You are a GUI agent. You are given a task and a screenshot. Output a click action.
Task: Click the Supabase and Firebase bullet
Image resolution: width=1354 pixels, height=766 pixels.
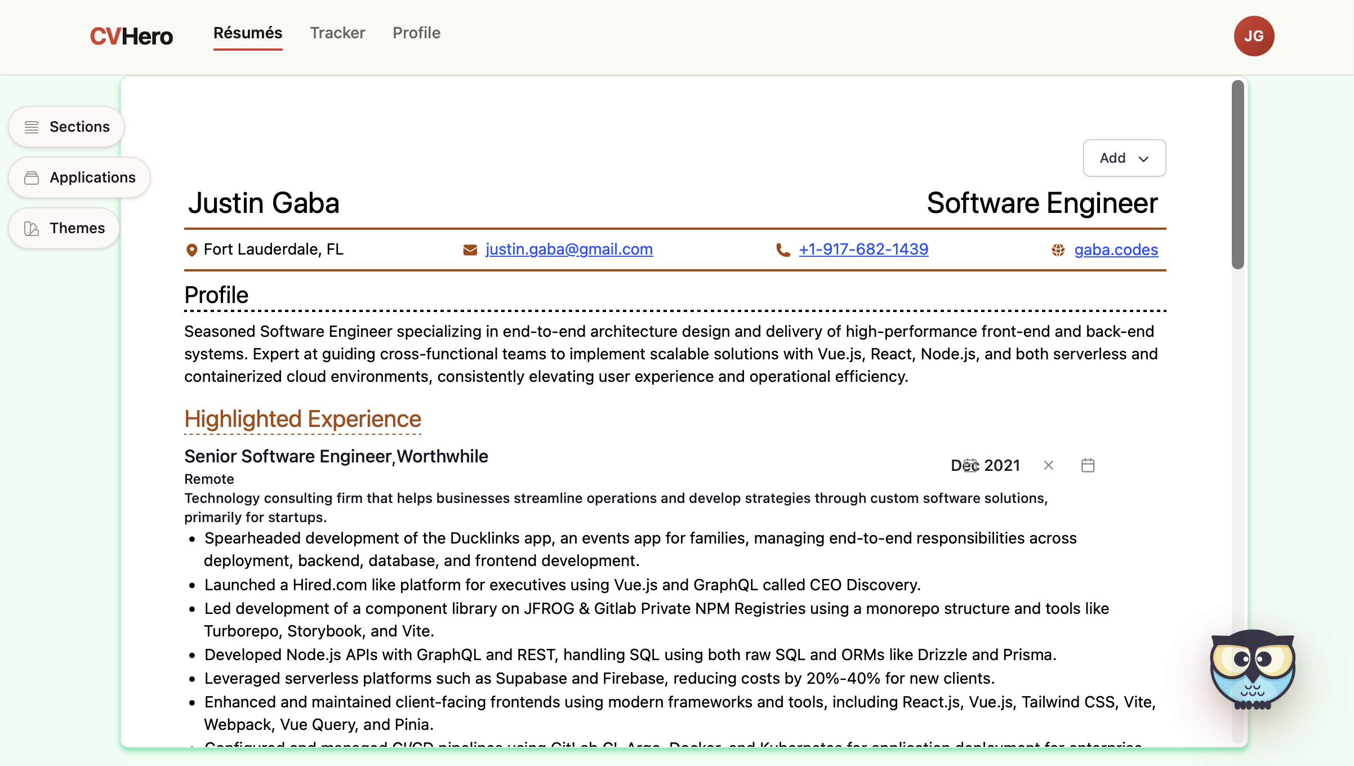(599, 679)
